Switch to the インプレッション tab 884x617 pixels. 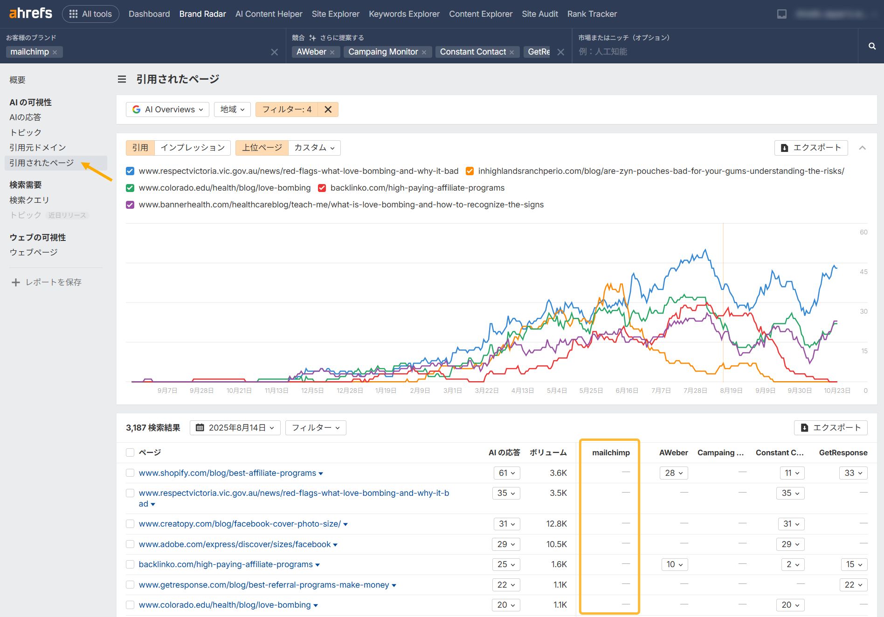click(192, 147)
